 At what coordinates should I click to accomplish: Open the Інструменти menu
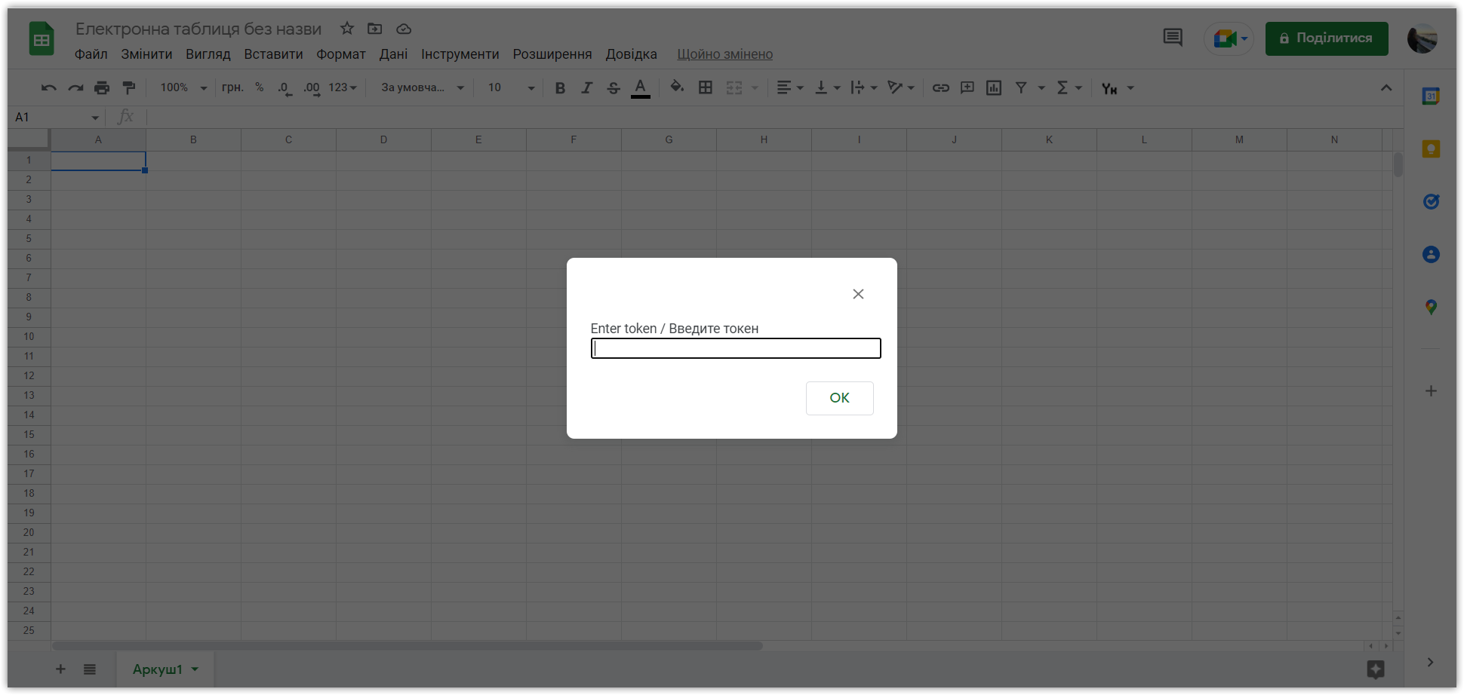(460, 54)
